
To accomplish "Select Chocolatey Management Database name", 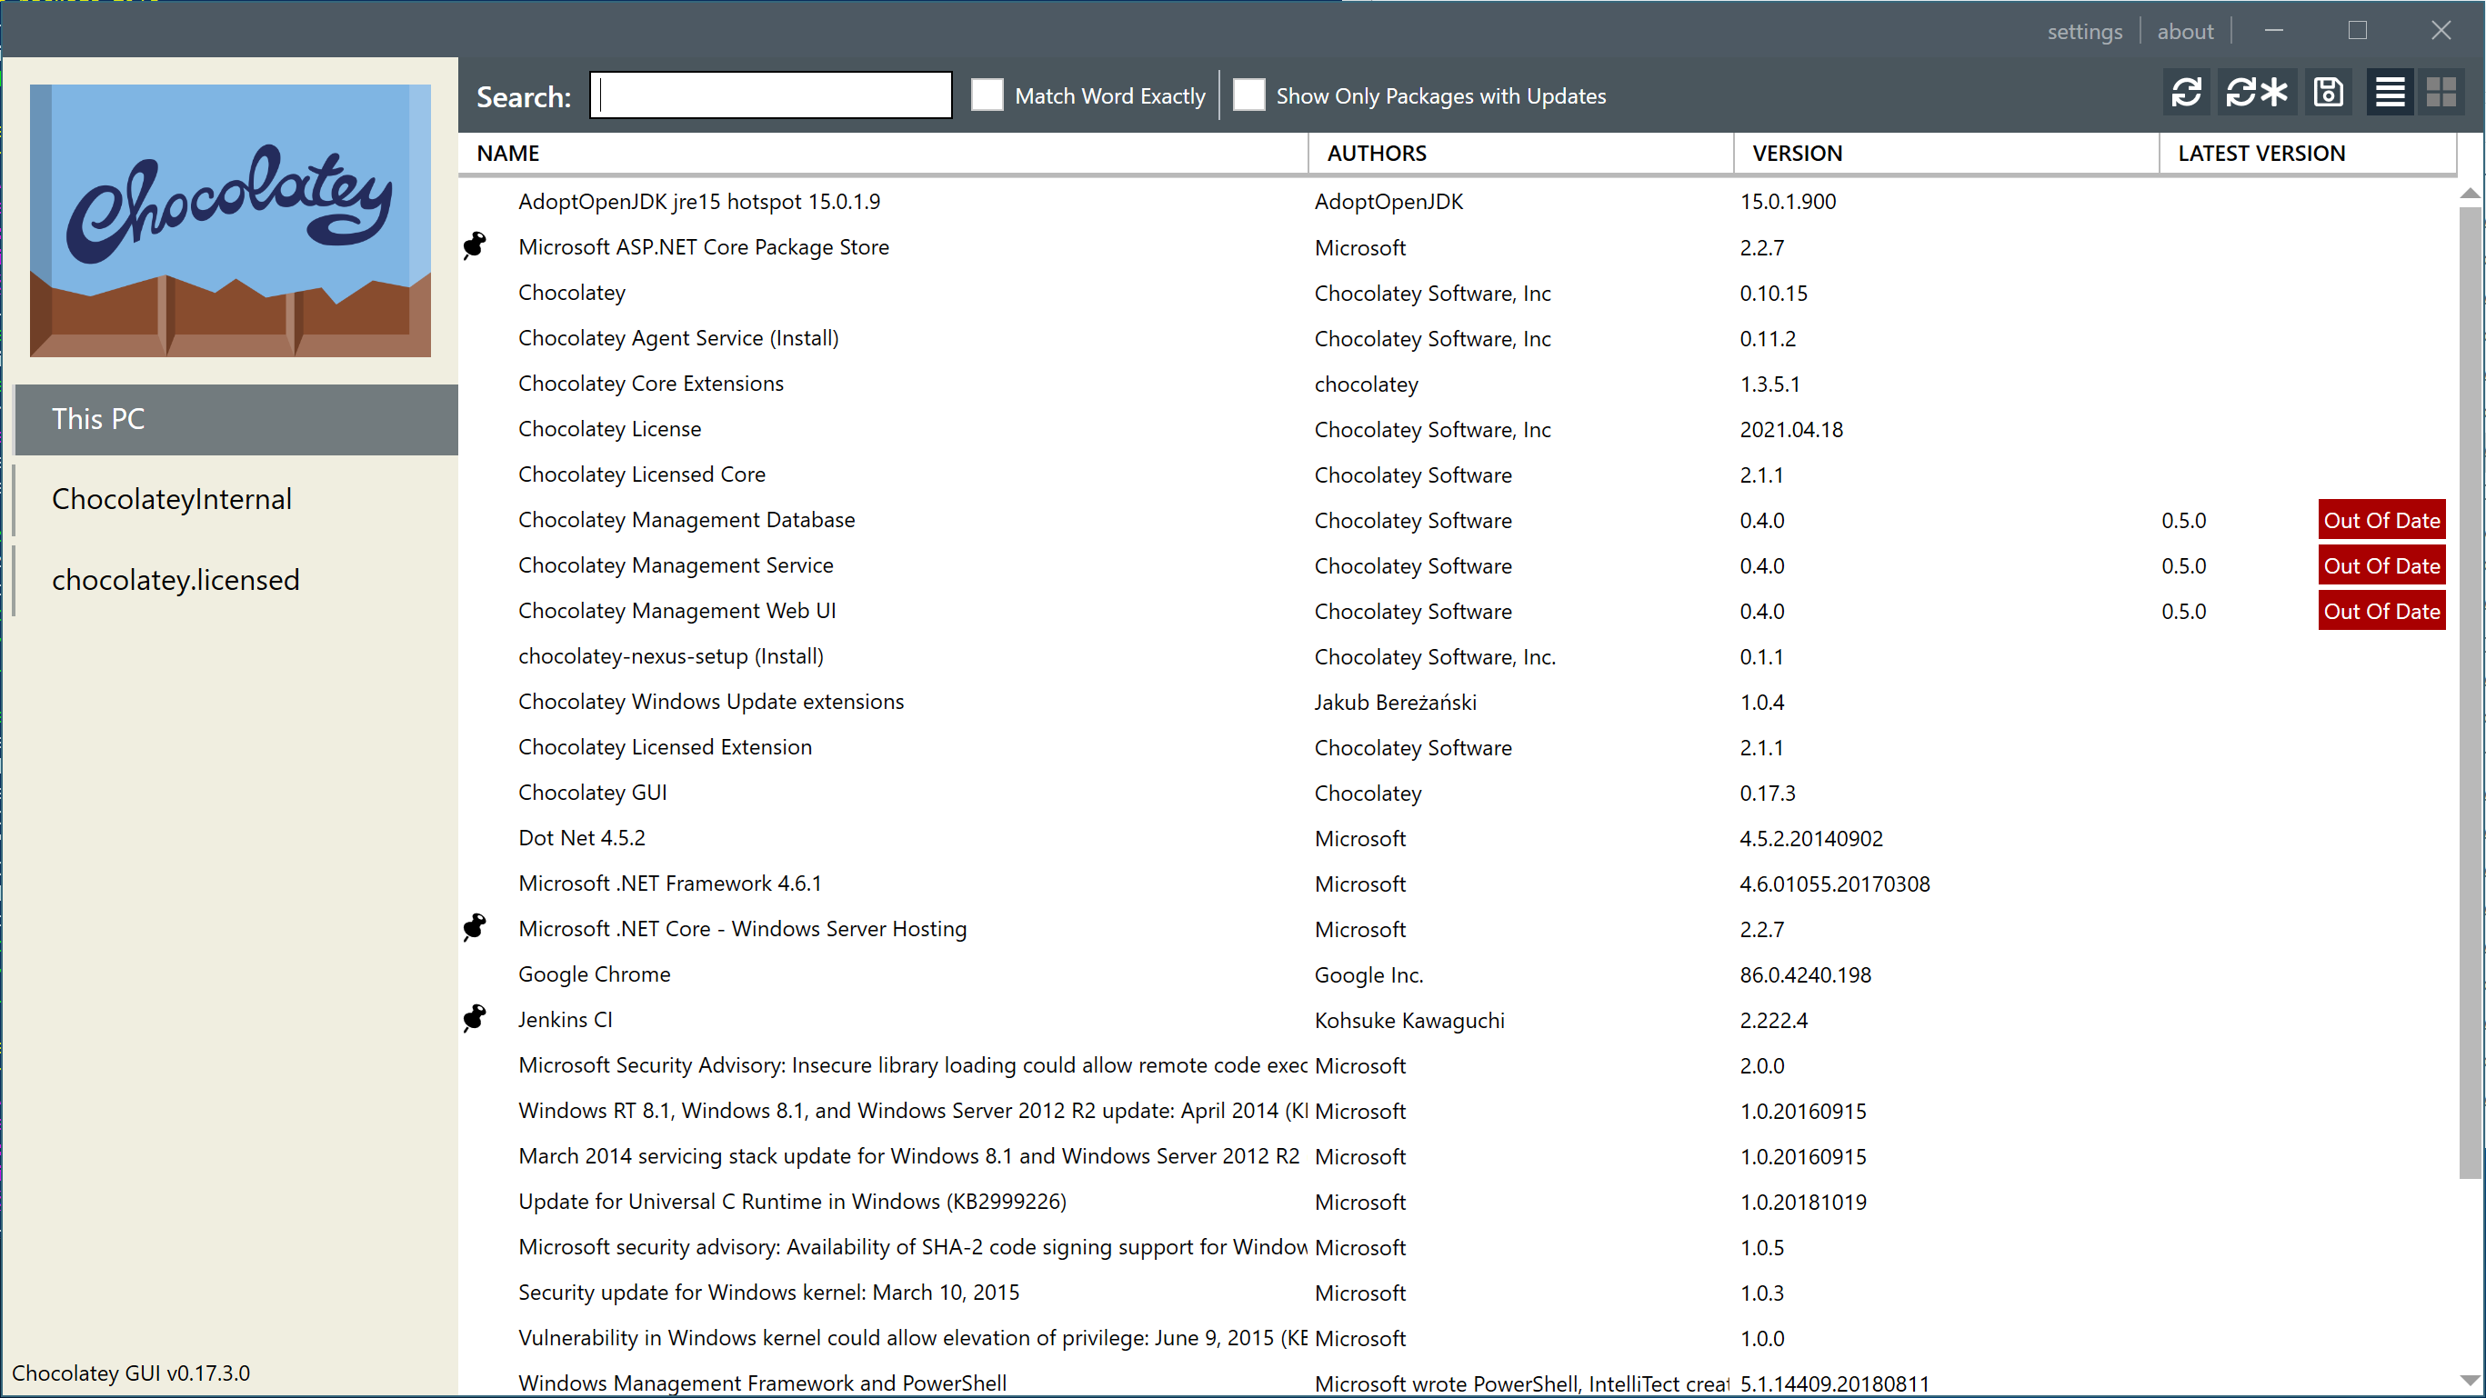I will (x=687, y=520).
